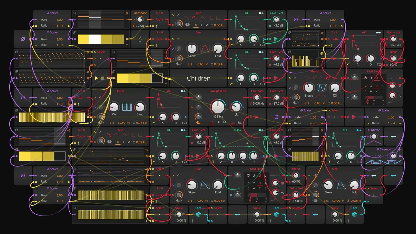The height and width of the screenshot is (234, 416).
Task: Adjust the S knob in ADSR module
Action: click(x=243, y=156)
